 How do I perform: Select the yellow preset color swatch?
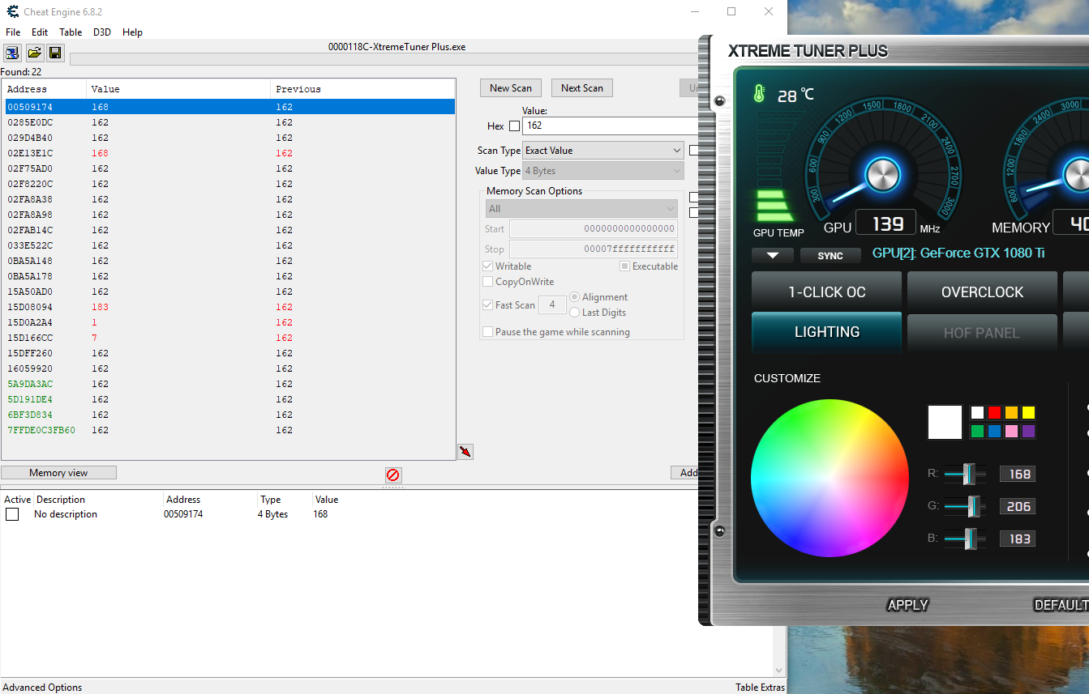coord(1028,412)
